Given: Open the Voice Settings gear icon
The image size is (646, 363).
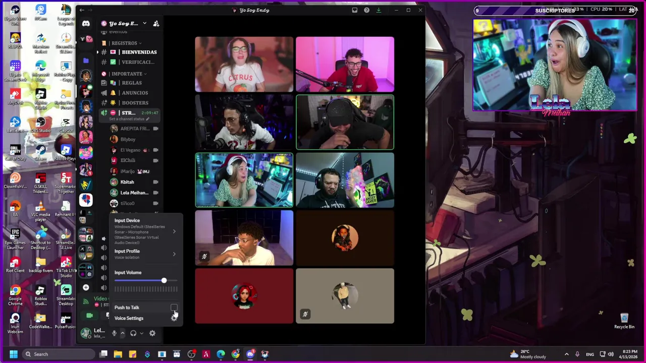Looking at the screenshot, I should [x=174, y=318].
